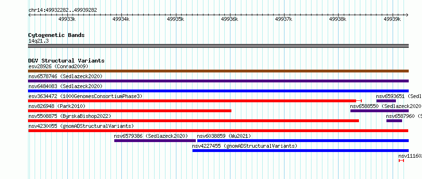The width and height of the screenshot is (422, 179).
Task: Click the 49939k ruler position
Action: pyautogui.click(x=393, y=19)
